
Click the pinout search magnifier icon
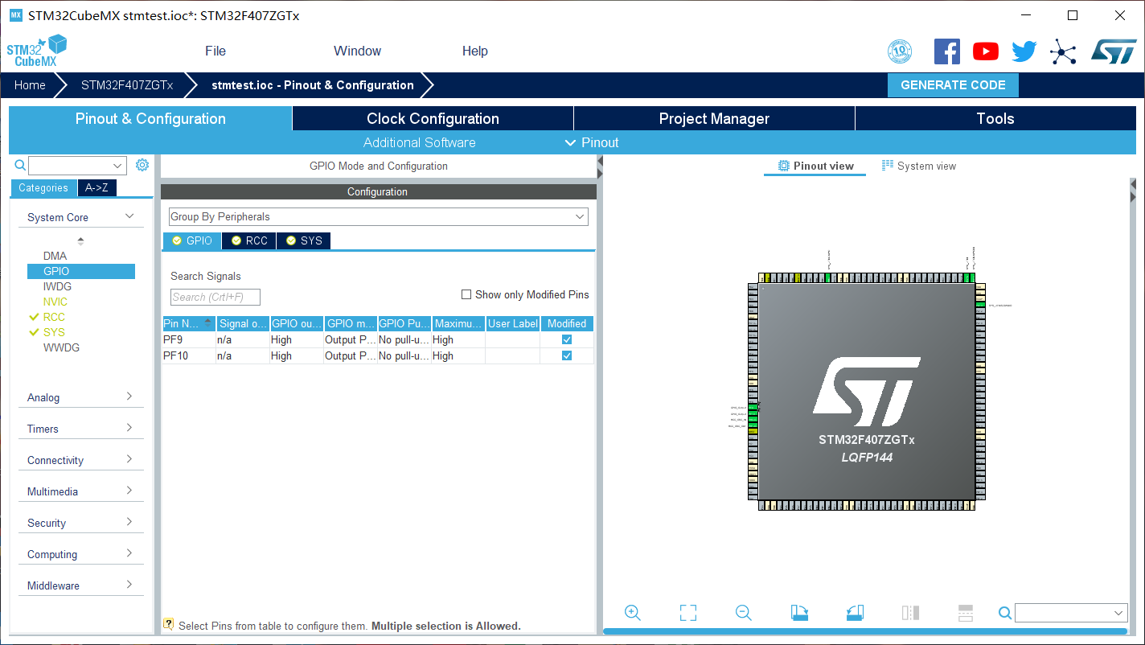tap(1004, 613)
